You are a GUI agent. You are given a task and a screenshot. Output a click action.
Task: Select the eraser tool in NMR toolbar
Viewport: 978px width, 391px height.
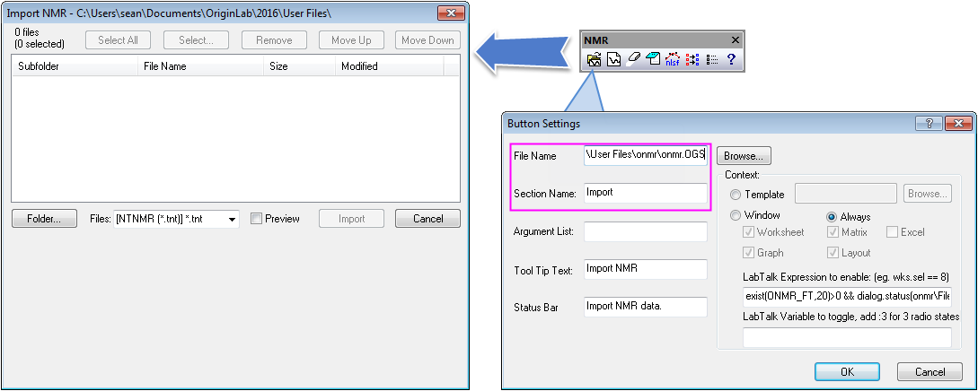click(x=632, y=60)
